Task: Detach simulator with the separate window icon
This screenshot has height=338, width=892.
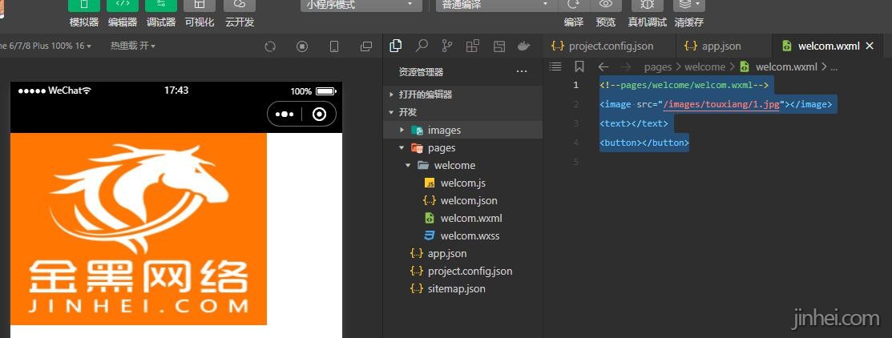Action: (366, 46)
